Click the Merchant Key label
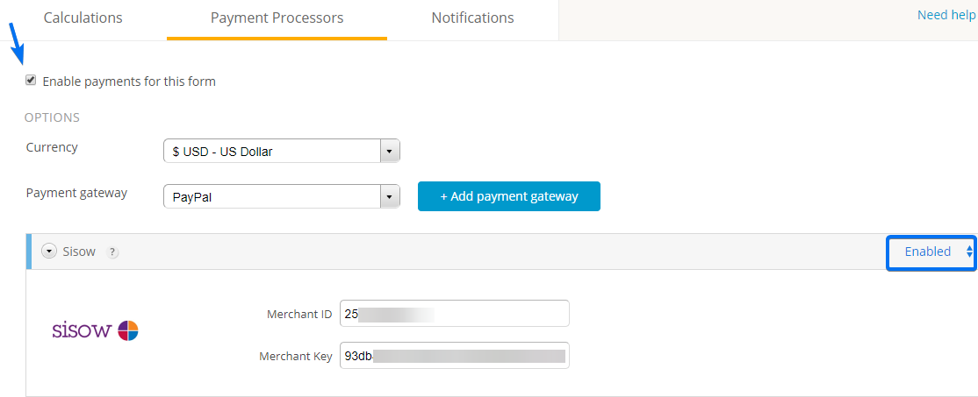Image resolution: width=978 pixels, height=397 pixels. (x=296, y=357)
